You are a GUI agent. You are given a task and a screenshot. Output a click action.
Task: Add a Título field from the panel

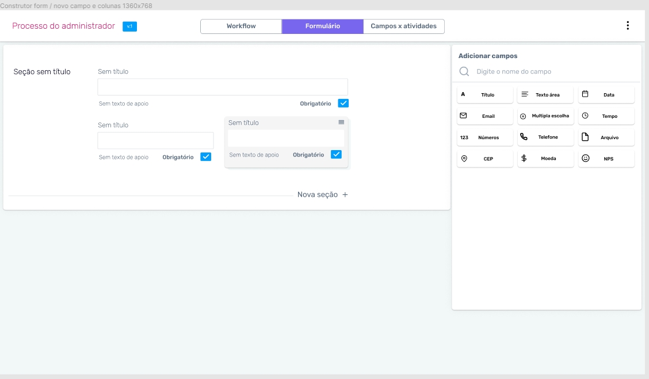485,95
